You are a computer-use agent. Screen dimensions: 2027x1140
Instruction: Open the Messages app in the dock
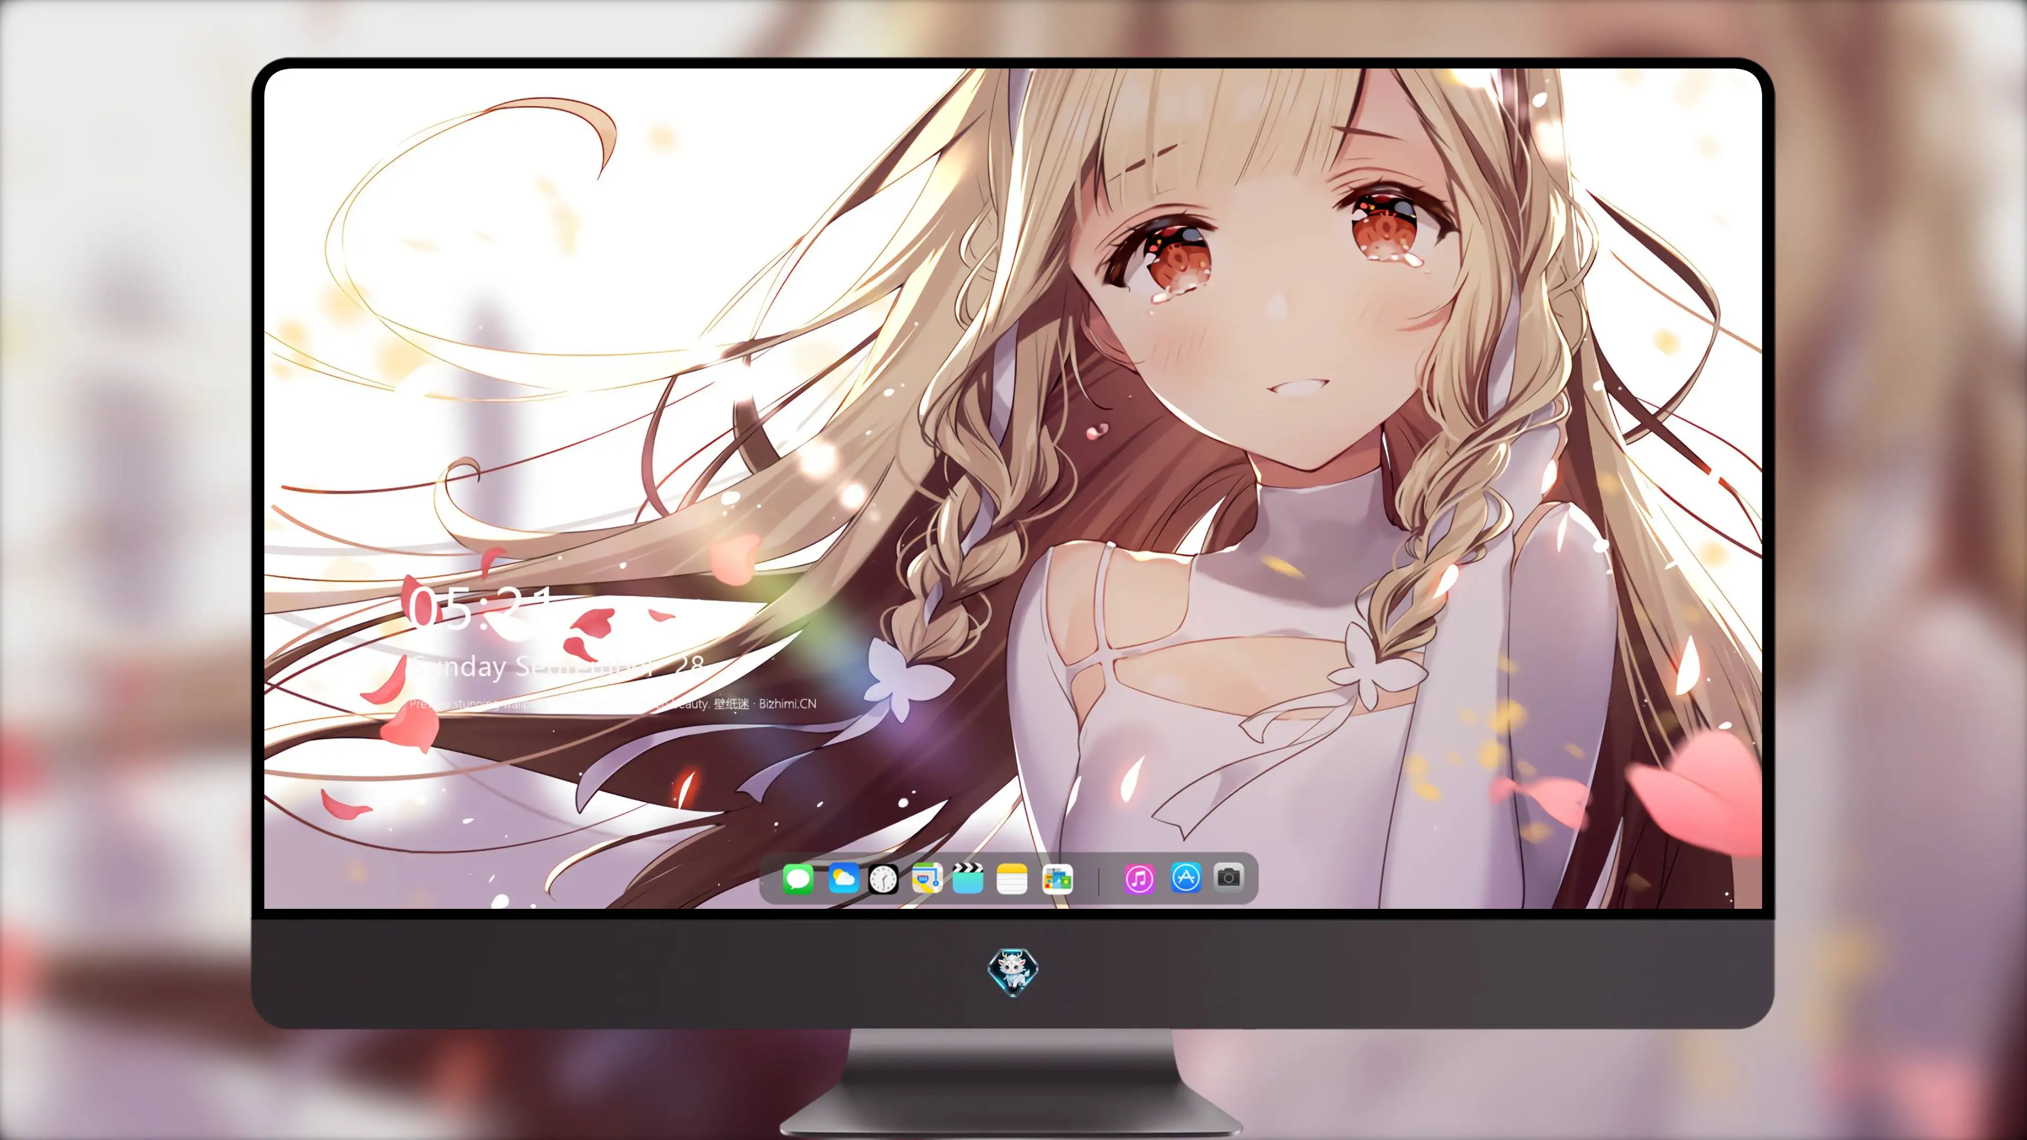[x=798, y=879]
